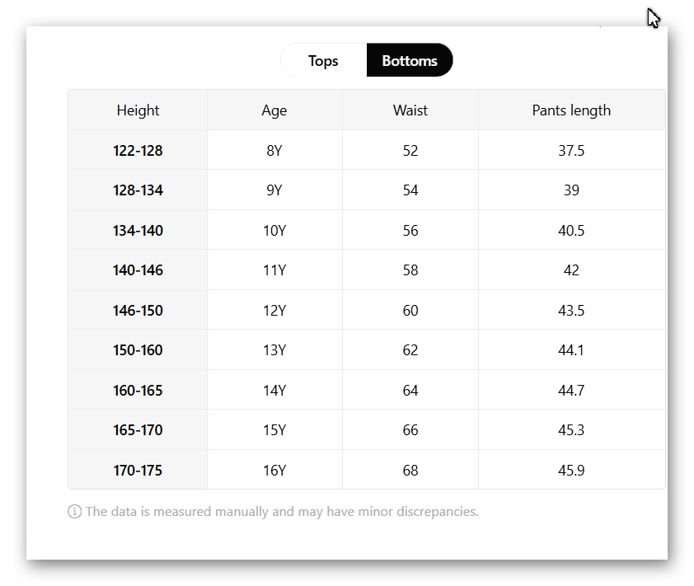Click the pants length 37.5 cell

tap(571, 151)
